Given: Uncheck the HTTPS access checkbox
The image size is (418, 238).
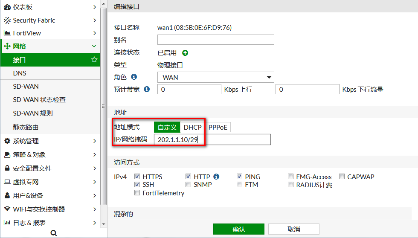Looking at the screenshot, I should [137, 177].
